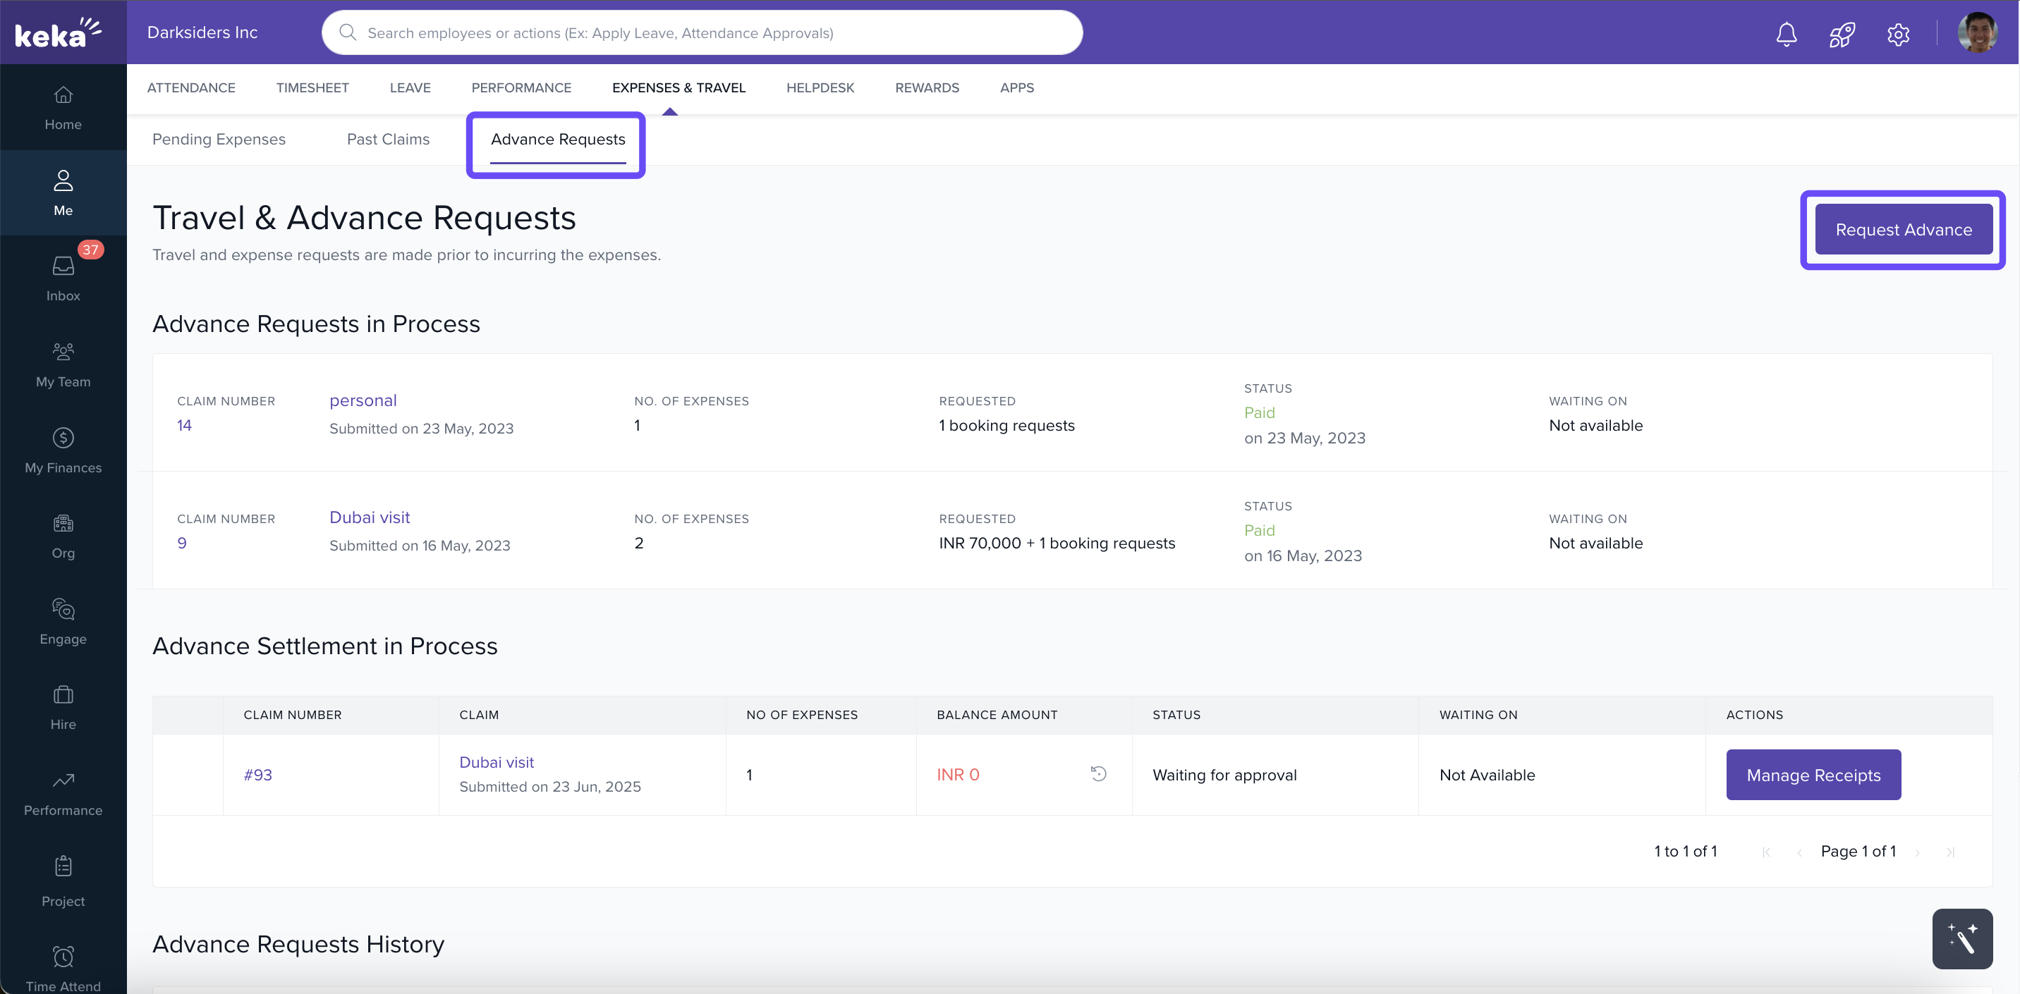Open the personal claim link
The width and height of the screenshot is (2020, 994).
coord(363,400)
